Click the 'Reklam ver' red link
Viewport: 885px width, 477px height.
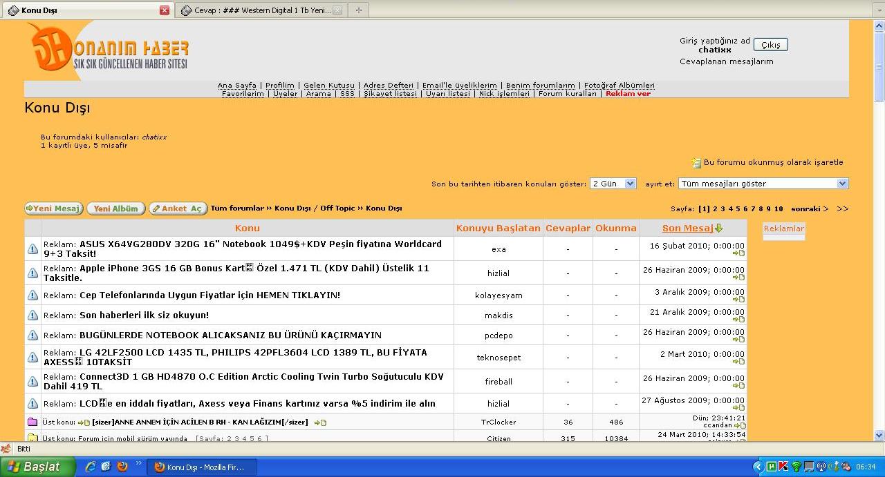628,94
